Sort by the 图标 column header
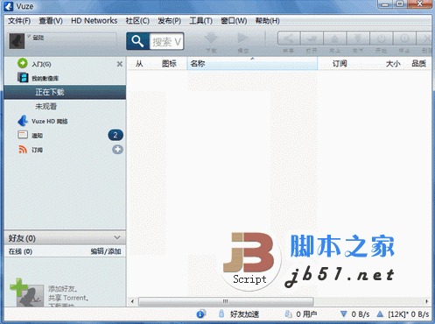Screen dimensions: 435x324 169,63
